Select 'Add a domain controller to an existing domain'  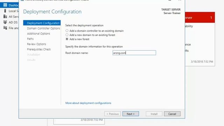(67, 31)
